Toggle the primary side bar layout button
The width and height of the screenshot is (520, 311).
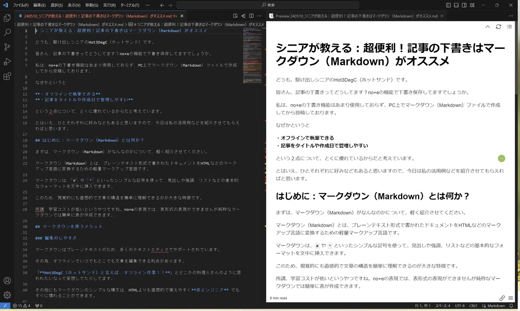click(x=448, y=5)
